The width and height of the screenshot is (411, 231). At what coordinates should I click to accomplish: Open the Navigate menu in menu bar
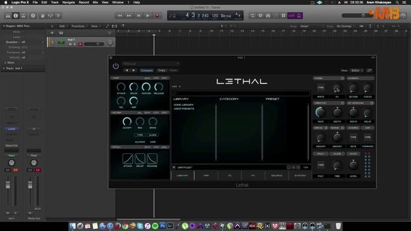69,3
